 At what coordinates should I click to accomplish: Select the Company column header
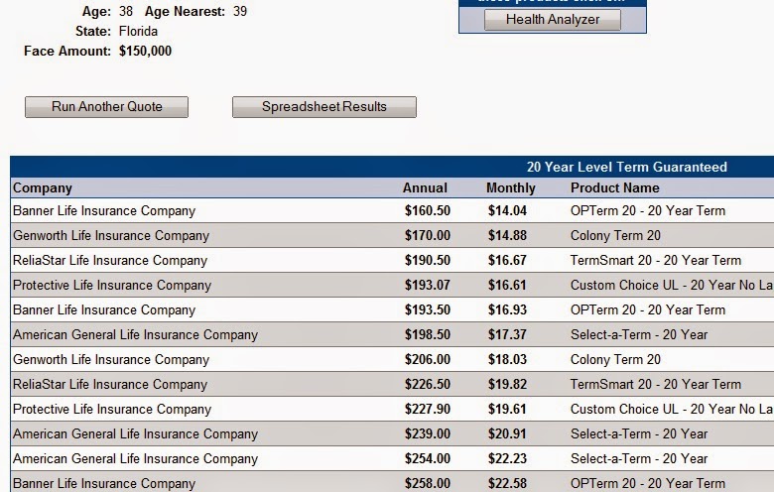(x=43, y=188)
